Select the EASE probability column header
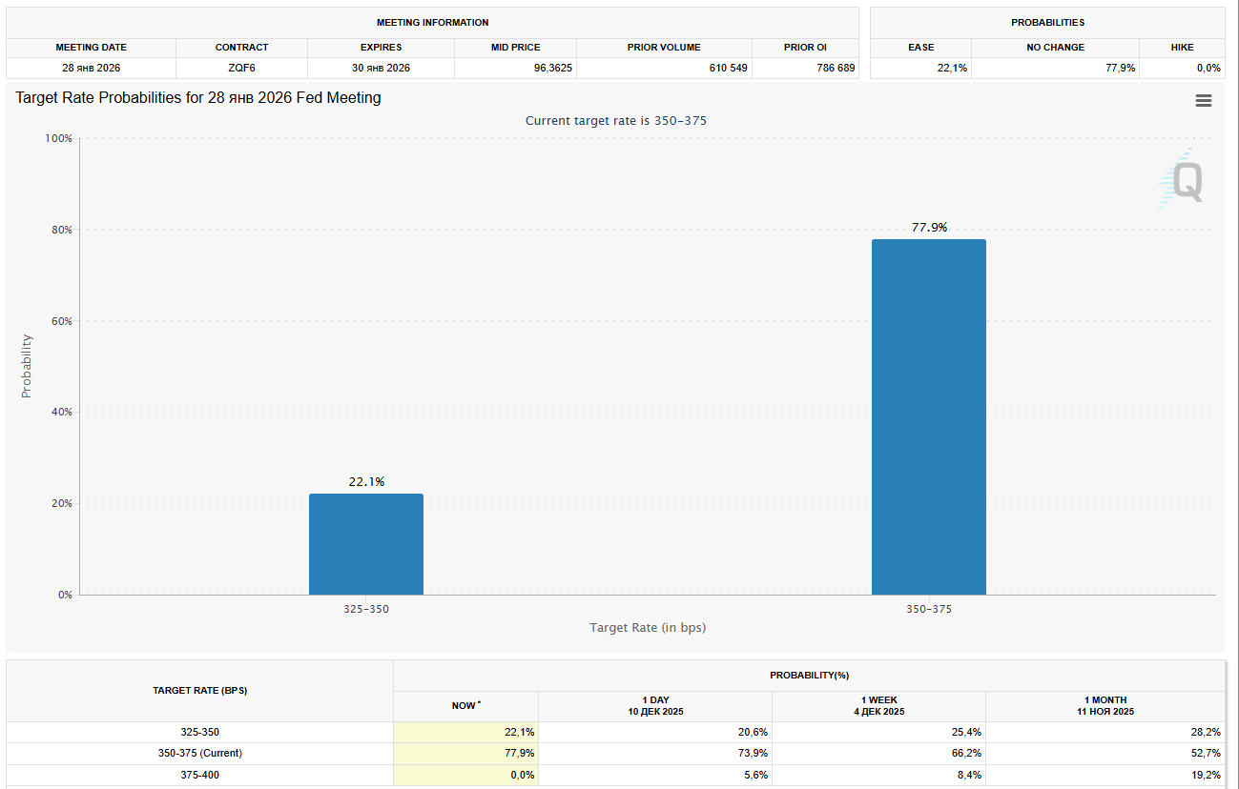Image resolution: width=1239 pixels, height=789 pixels. click(920, 47)
